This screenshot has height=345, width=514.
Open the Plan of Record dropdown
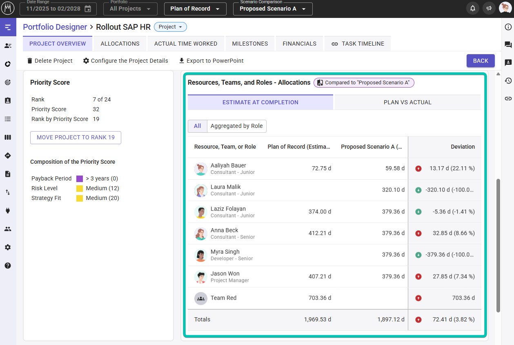click(195, 9)
